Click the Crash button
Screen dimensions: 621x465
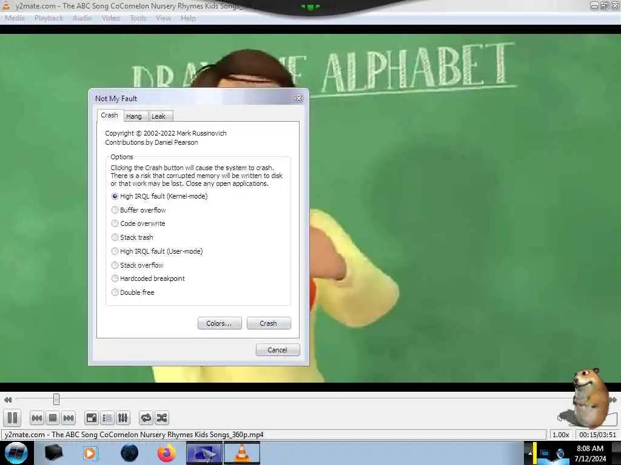(x=269, y=323)
